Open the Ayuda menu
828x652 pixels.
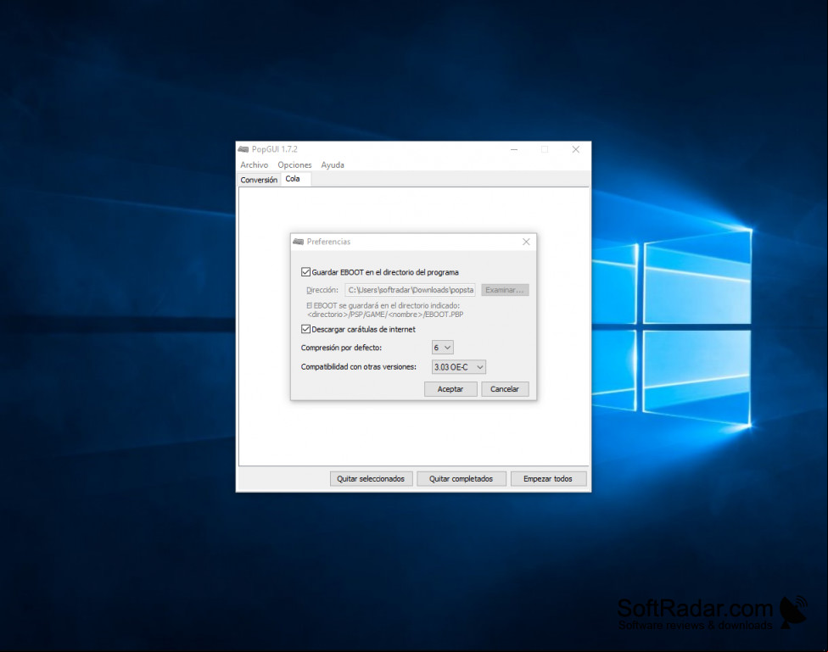click(x=333, y=164)
